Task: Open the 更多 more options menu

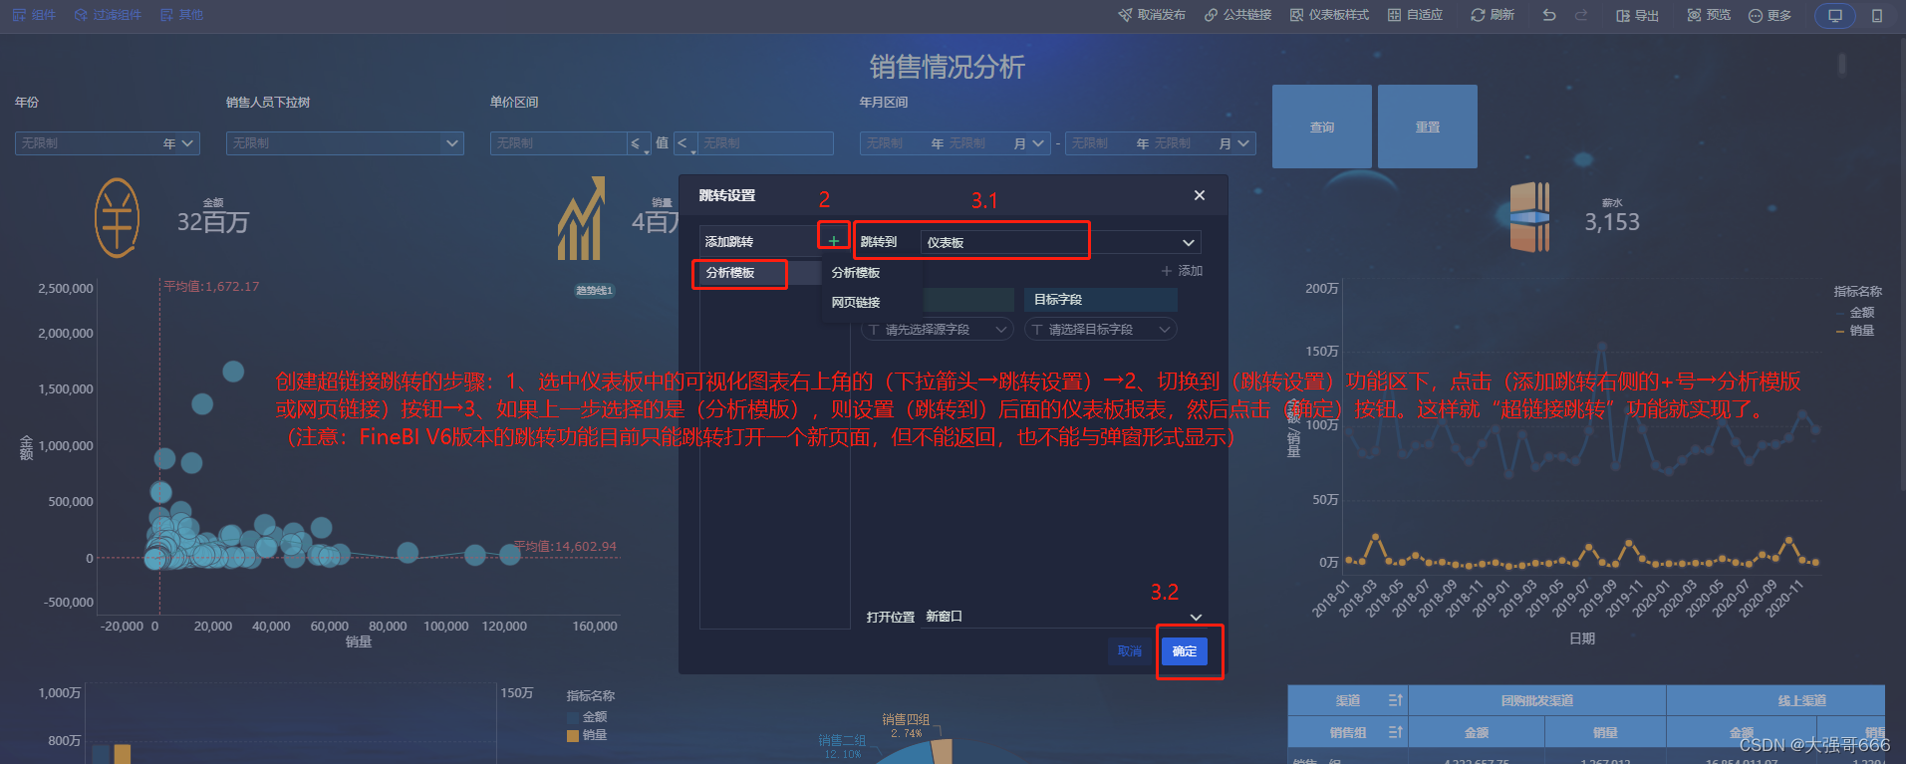Action: [1770, 15]
